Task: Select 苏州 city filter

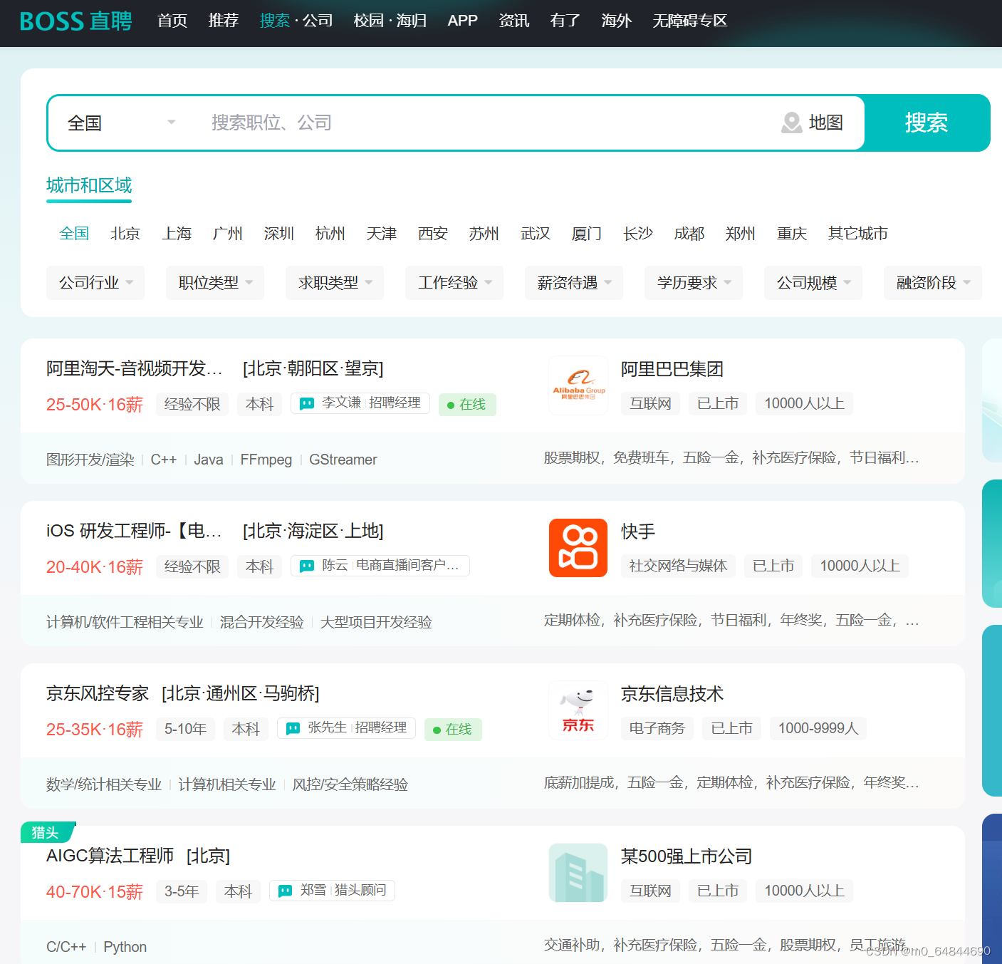Action: [x=484, y=233]
